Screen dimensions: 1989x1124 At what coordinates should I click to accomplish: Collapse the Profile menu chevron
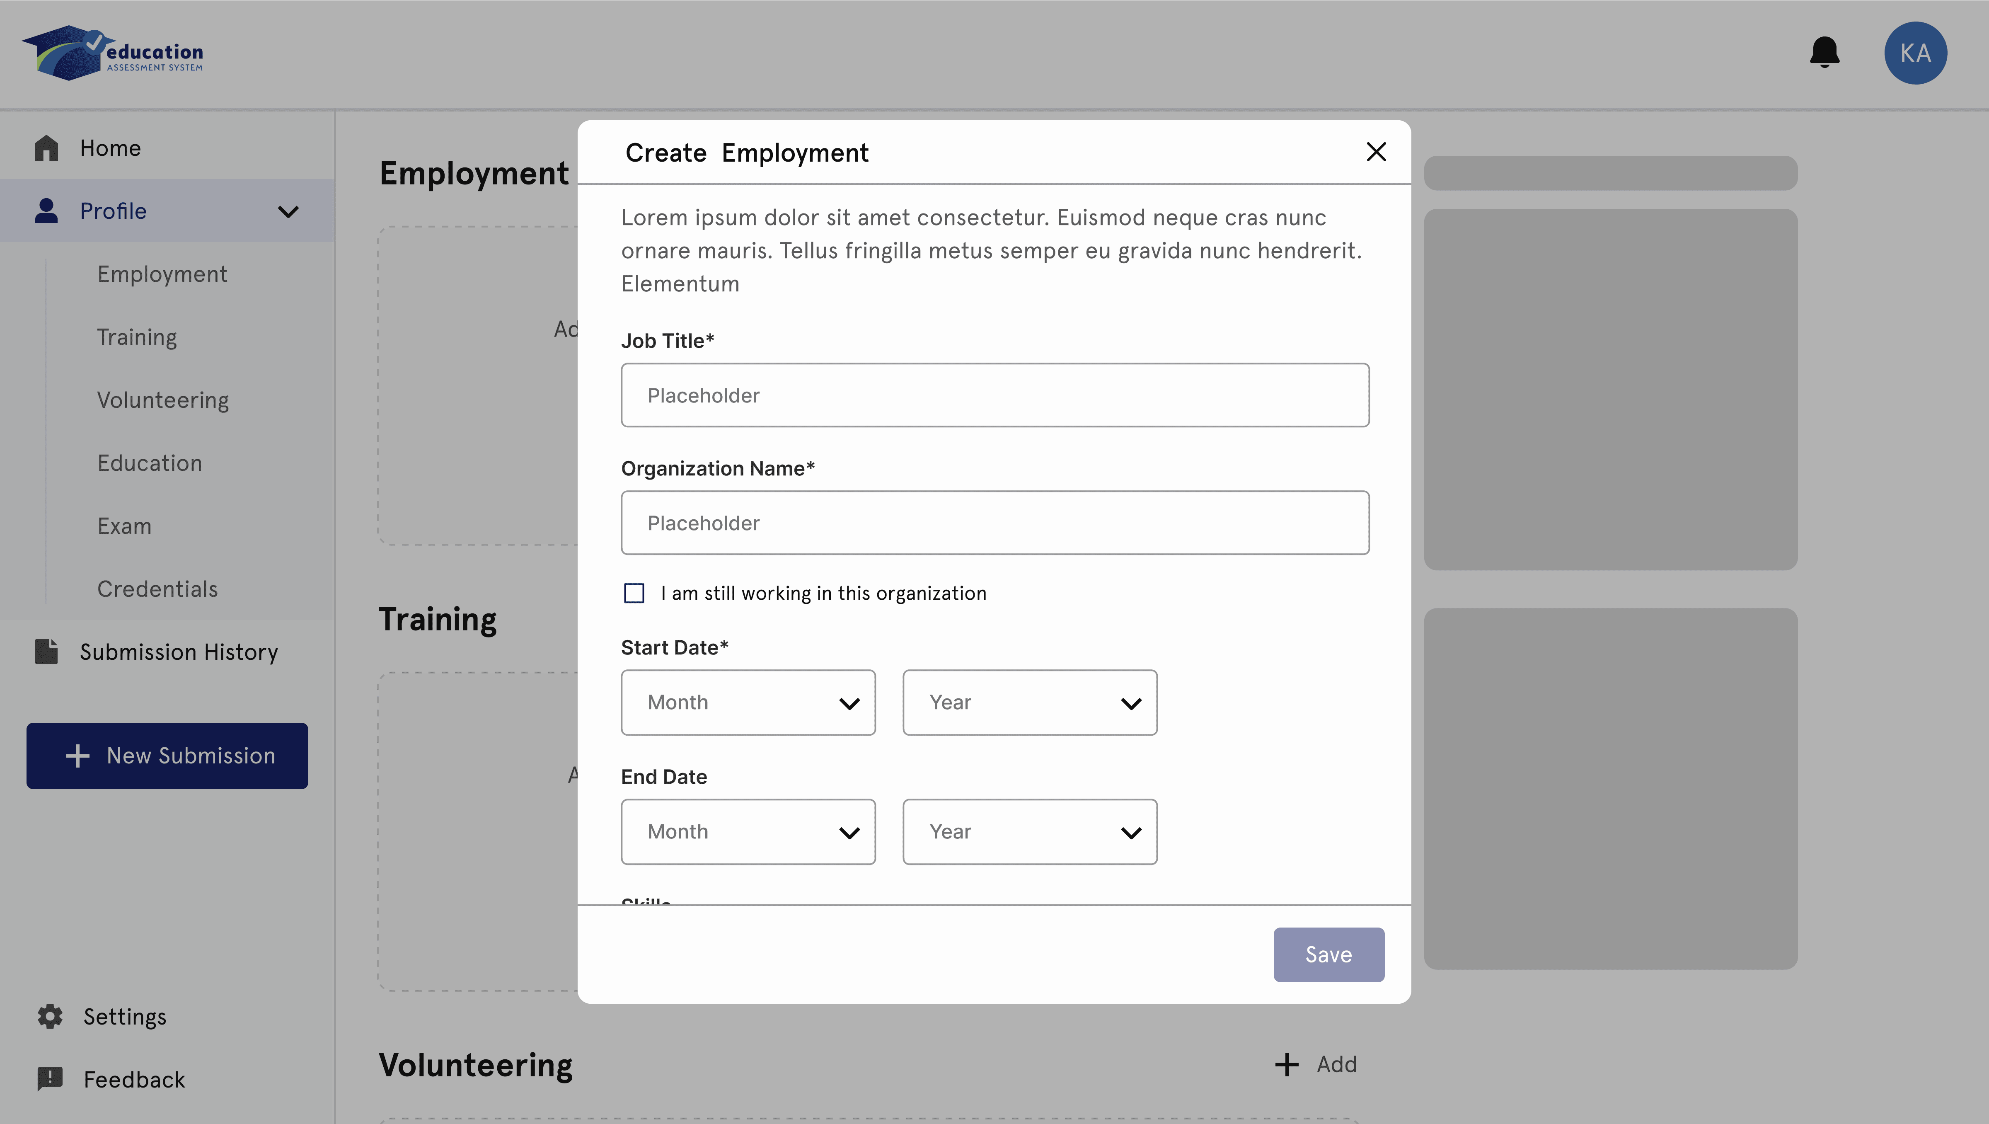coord(288,212)
